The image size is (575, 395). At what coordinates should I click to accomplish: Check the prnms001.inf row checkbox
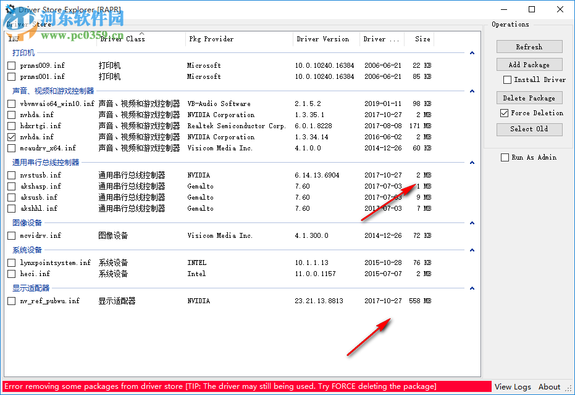[x=11, y=76]
